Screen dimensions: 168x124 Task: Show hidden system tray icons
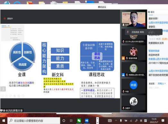click(116, 120)
